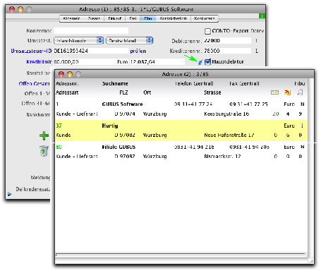Click the prüfen link next to VAT ID
Image resolution: width=321 pixels, height=273 pixels.
(138, 51)
